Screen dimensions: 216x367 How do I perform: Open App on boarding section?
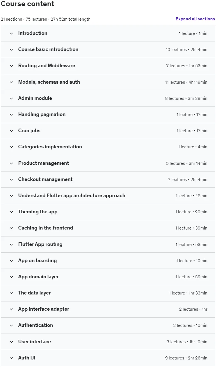point(108,260)
